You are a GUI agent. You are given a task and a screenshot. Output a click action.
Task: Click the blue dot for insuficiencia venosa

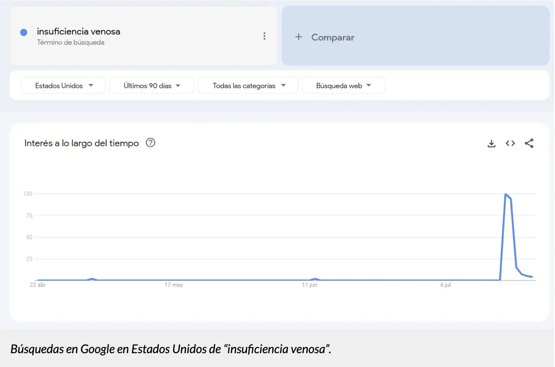point(24,32)
